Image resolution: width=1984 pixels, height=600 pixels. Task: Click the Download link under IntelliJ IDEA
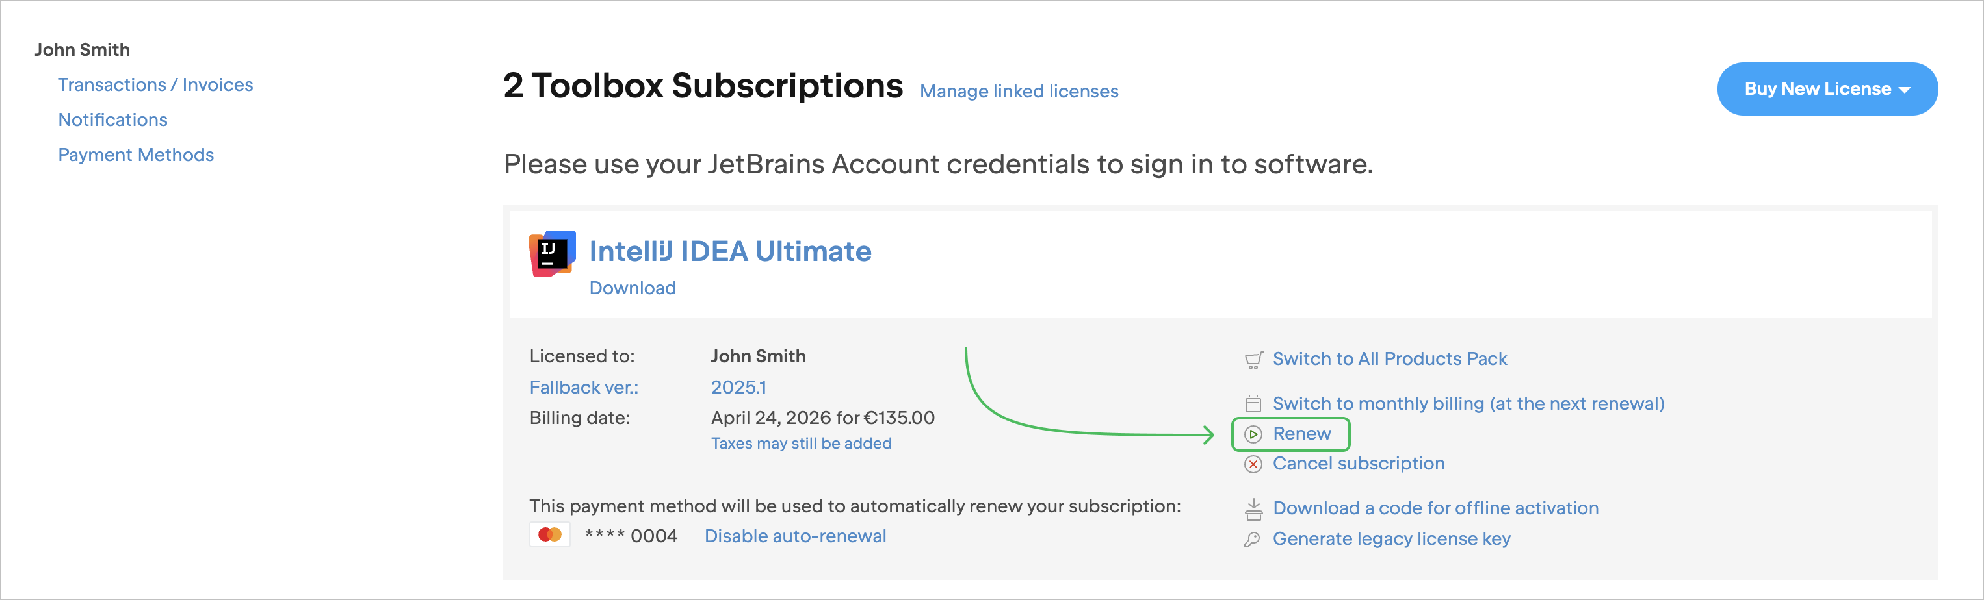[x=633, y=288]
